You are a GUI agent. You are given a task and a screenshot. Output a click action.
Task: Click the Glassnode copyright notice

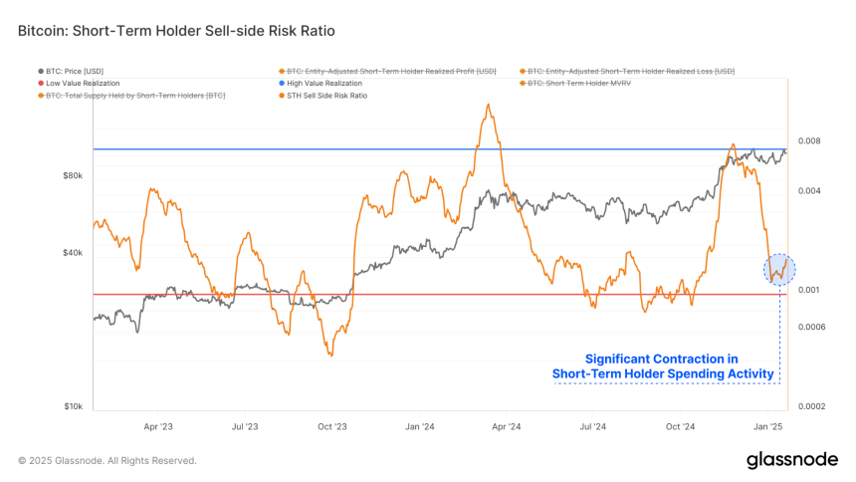pos(107,460)
